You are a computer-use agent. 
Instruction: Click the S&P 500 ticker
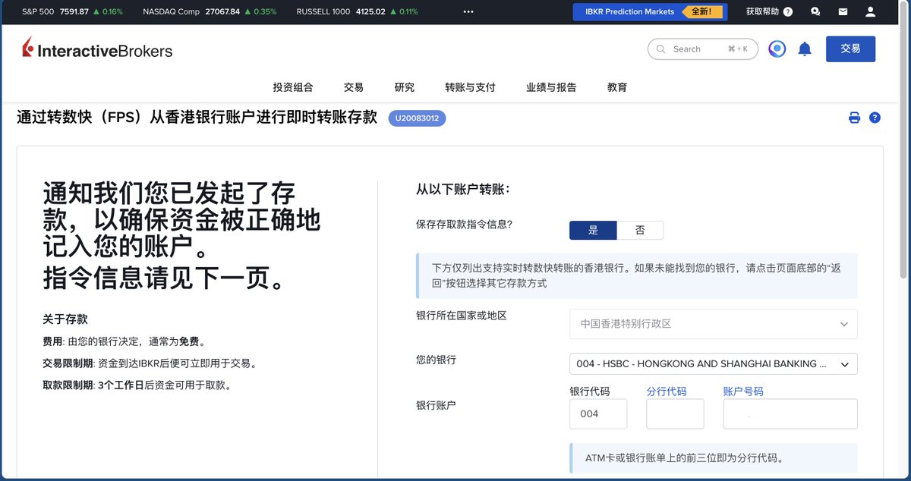[72, 12]
